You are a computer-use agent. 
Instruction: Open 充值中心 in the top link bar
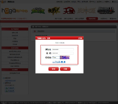107,2
